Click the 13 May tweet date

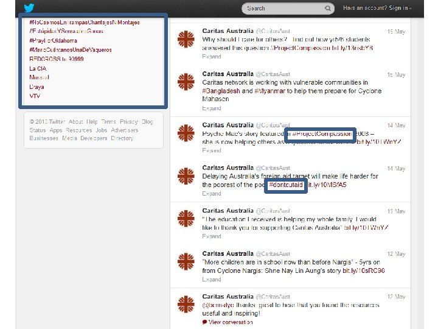[396, 211]
